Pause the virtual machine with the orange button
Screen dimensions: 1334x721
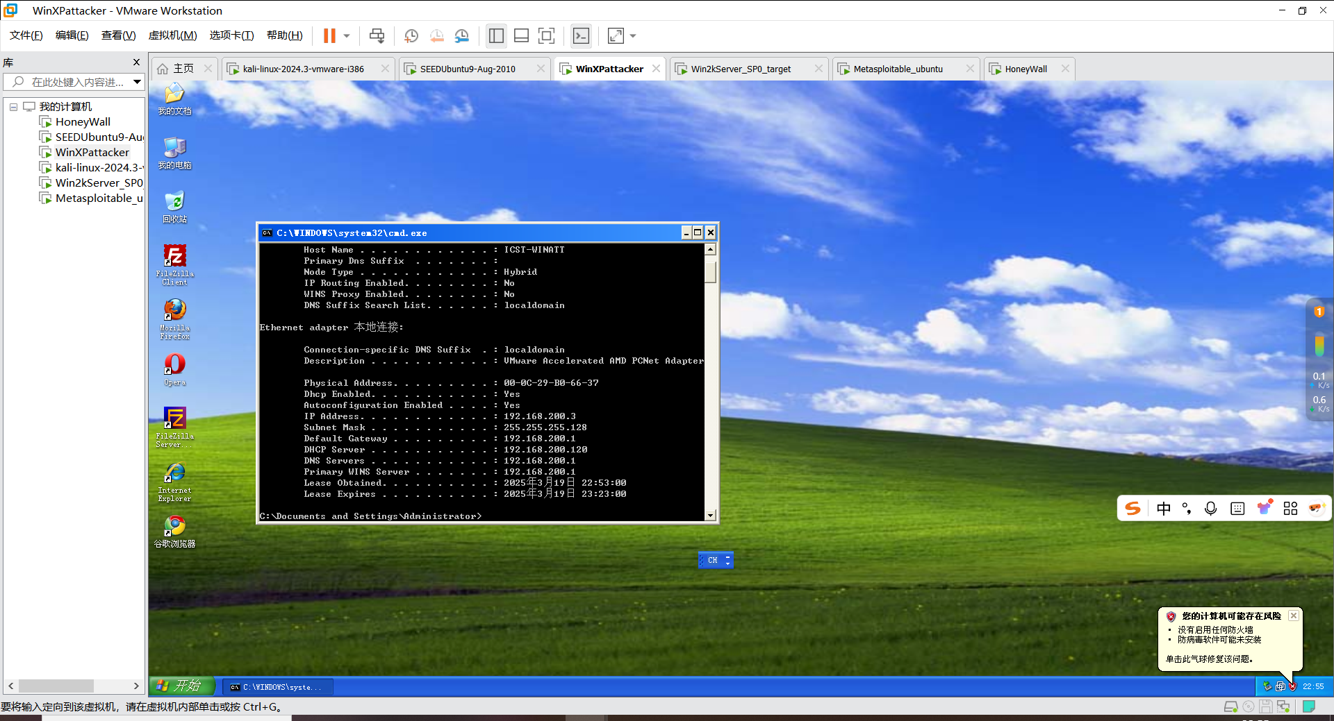pyautogui.click(x=329, y=36)
